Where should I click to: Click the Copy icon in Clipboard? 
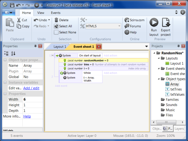19,26
